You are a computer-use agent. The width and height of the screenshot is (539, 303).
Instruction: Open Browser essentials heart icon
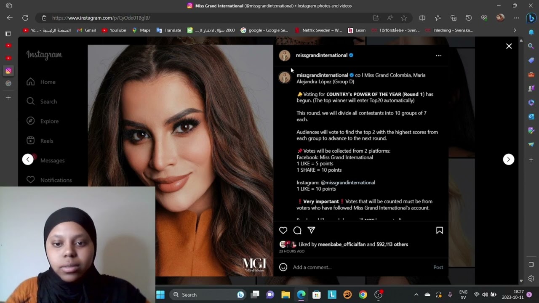[484, 18]
